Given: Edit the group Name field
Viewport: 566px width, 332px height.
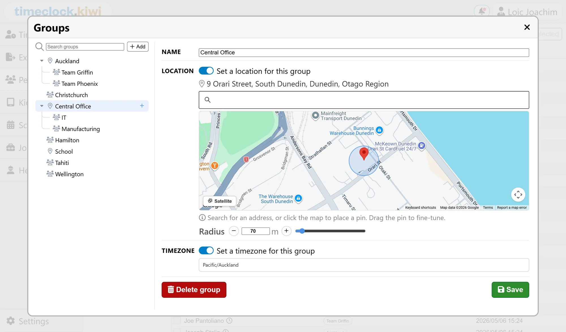Looking at the screenshot, I should (x=364, y=53).
